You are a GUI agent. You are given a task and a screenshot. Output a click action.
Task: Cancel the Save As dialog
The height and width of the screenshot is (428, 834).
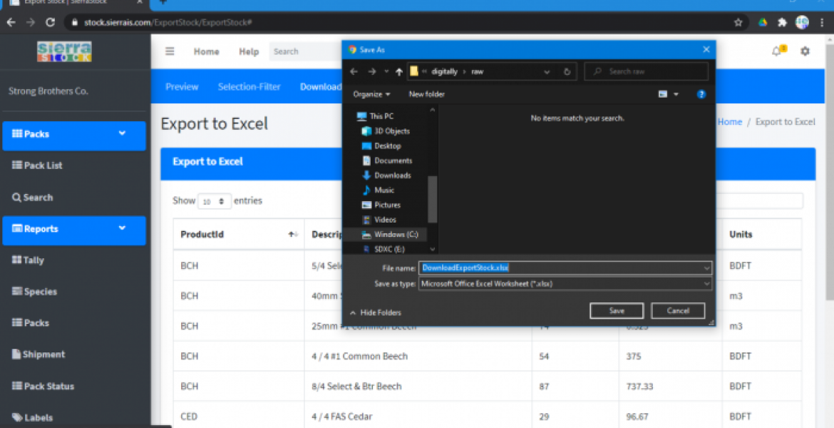tap(678, 311)
